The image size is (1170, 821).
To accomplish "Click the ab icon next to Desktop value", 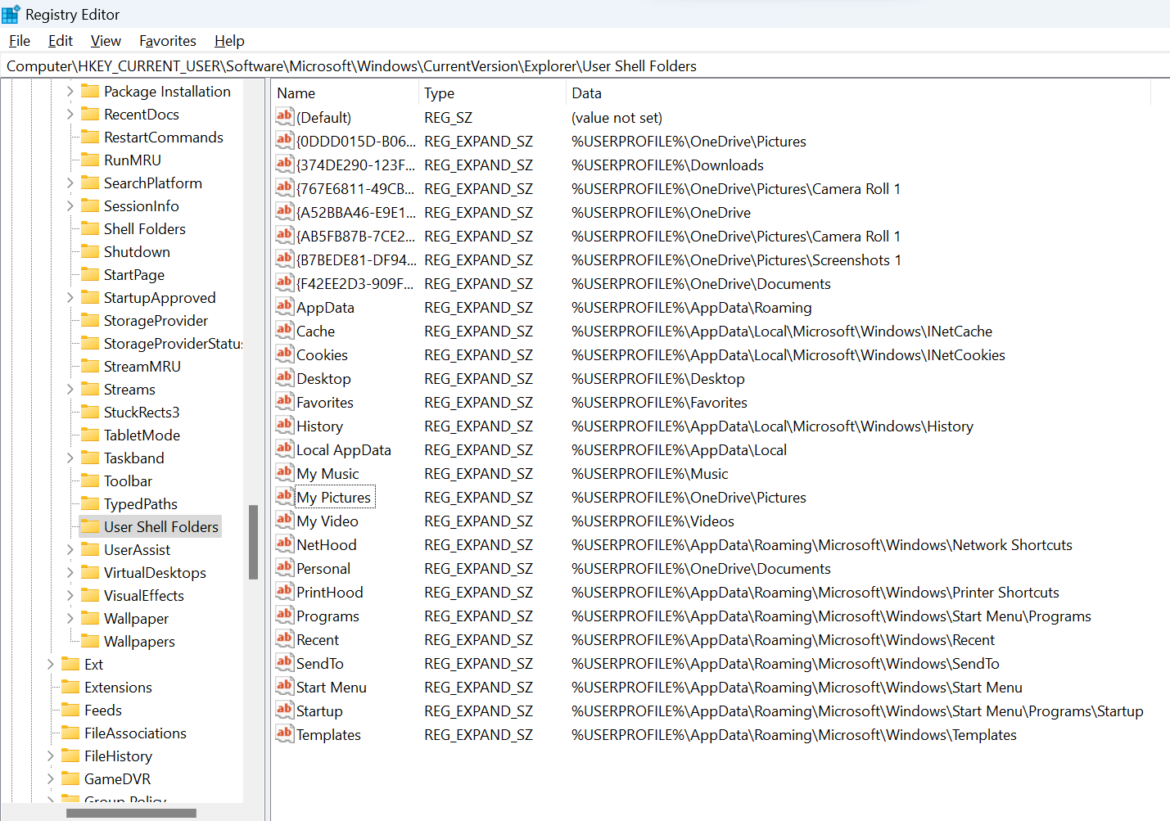I will [x=284, y=378].
